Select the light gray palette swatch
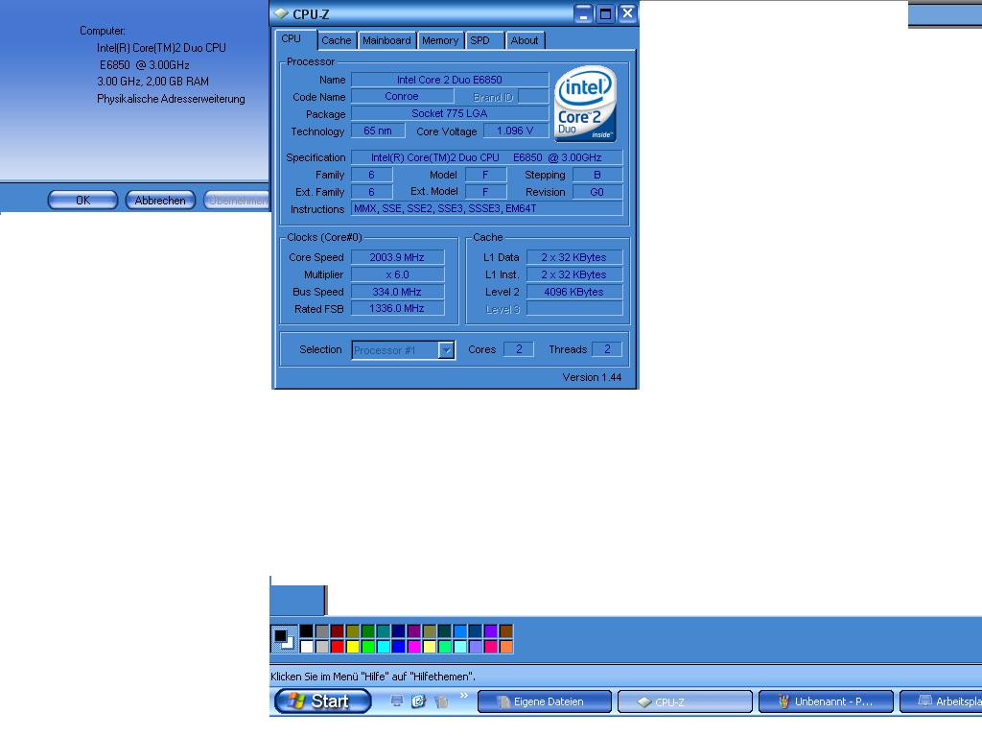The image size is (982, 737). (x=322, y=646)
